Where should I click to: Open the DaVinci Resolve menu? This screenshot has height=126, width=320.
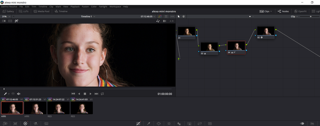point(9,7)
